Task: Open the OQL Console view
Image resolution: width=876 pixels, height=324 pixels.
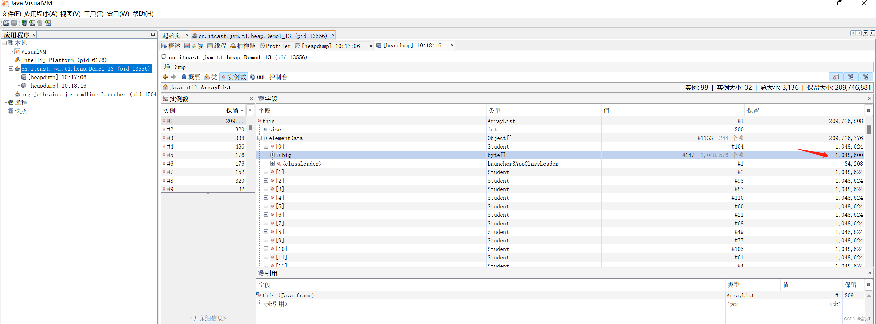Action: pyautogui.click(x=268, y=77)
